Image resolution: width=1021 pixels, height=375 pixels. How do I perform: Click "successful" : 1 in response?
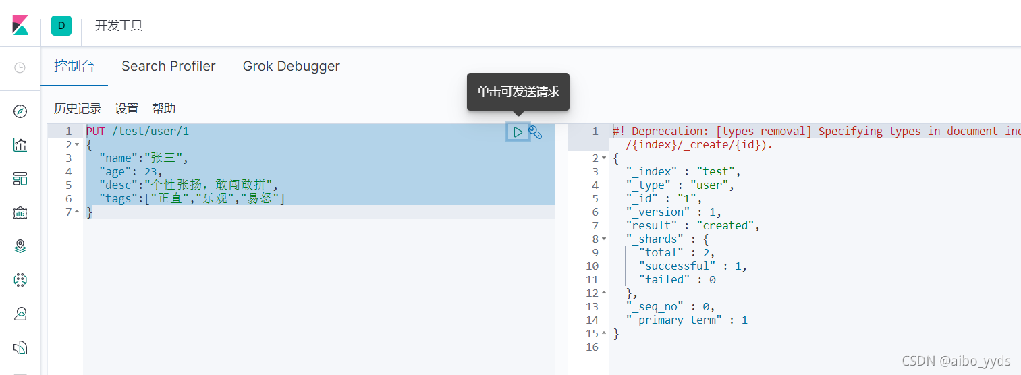(x=692, y=266)
